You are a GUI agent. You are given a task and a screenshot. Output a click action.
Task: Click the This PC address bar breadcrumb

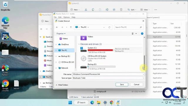click(83, 27)
